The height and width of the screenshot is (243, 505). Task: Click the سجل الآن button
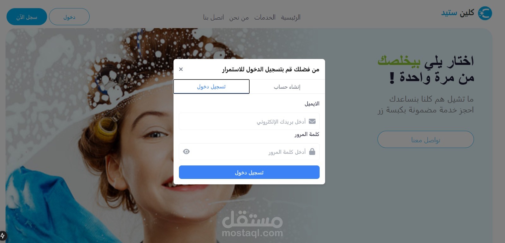27,17
